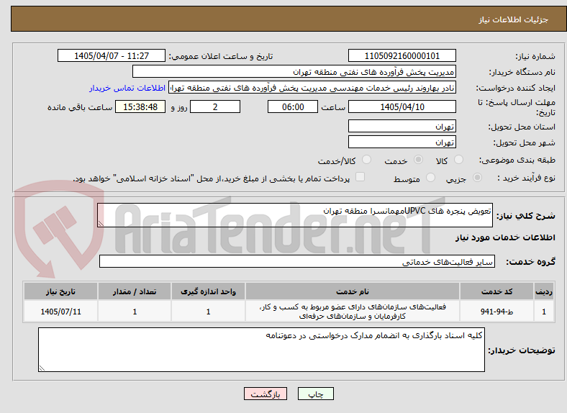
Task: Click the service group field سایر فعالیت‌های خدماتی
Action: 297,261
